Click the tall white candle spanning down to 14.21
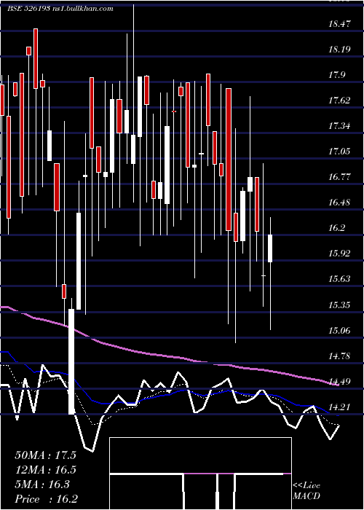 [x=71, y=361]
